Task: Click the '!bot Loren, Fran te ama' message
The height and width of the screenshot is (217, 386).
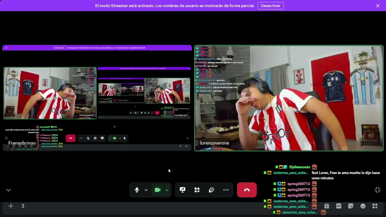Action: [346, 175]
